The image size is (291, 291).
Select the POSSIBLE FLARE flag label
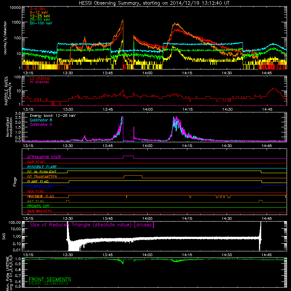coord(42,167)
